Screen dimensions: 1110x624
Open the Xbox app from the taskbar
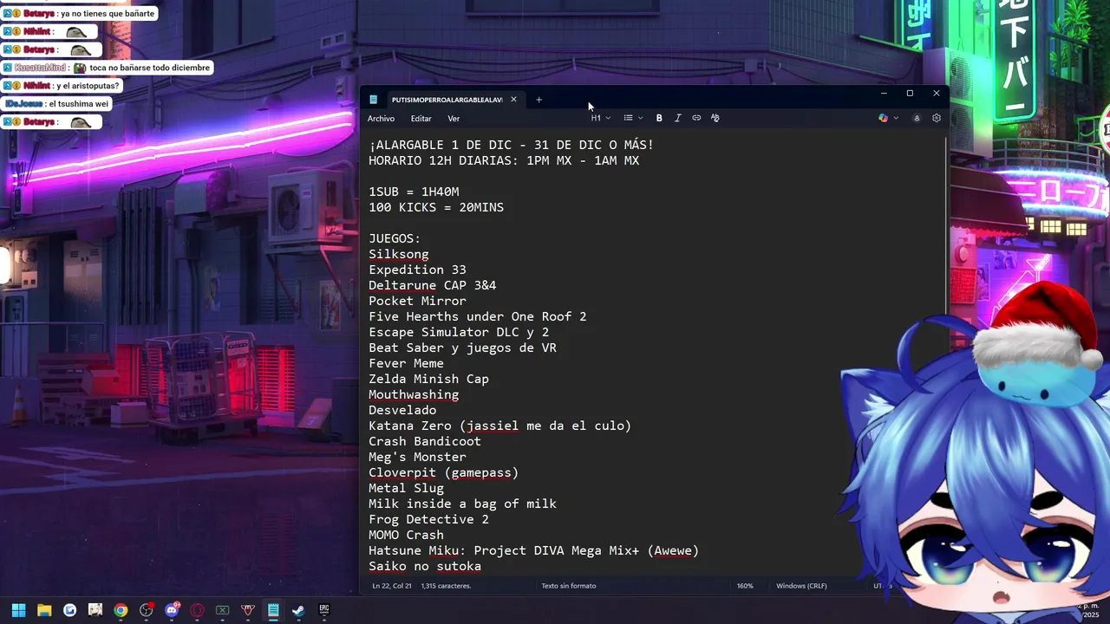coord(223,610)
